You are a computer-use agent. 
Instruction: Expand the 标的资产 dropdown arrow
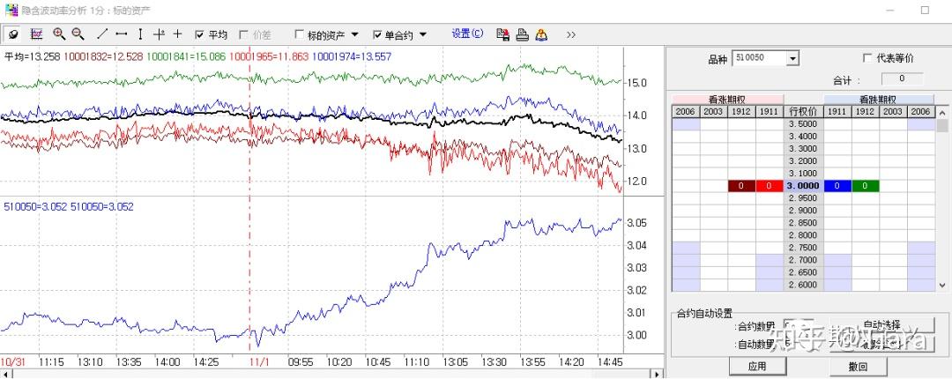pyautogui.click(x=354, y=34)
